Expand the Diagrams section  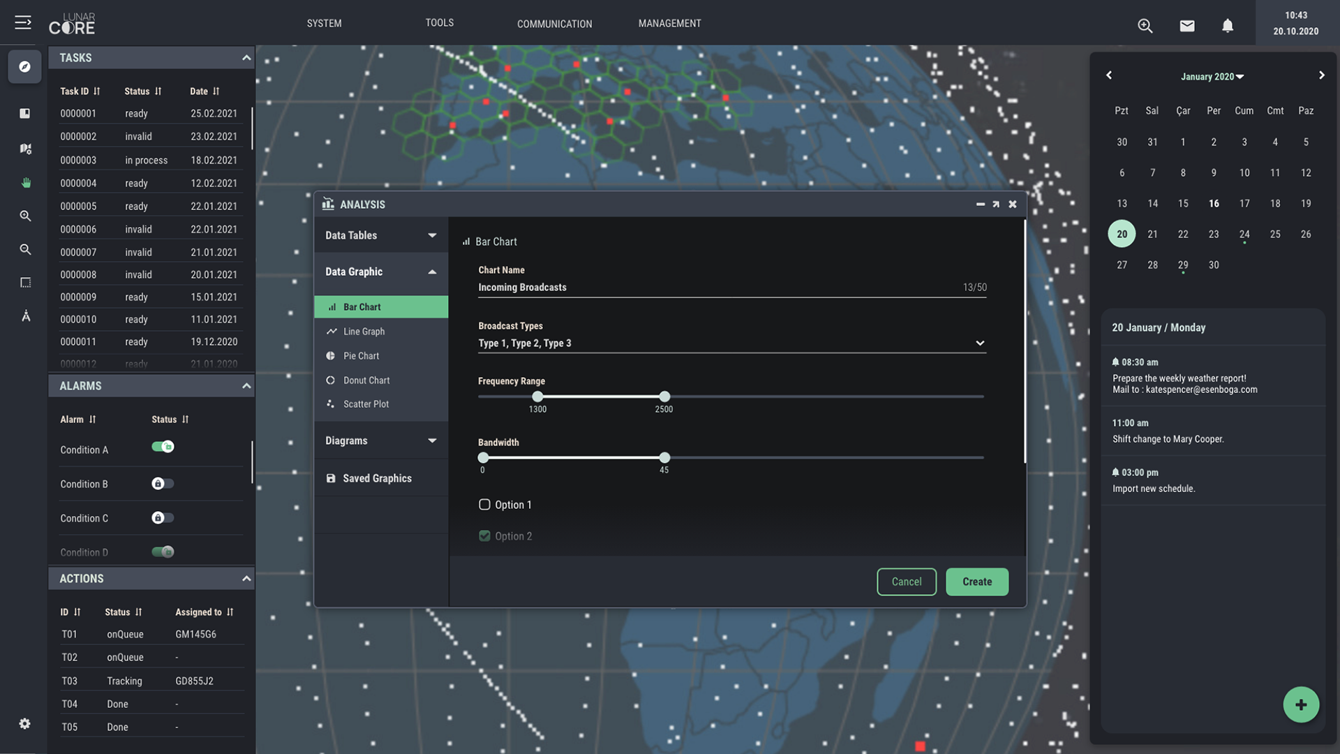point(381,441)
